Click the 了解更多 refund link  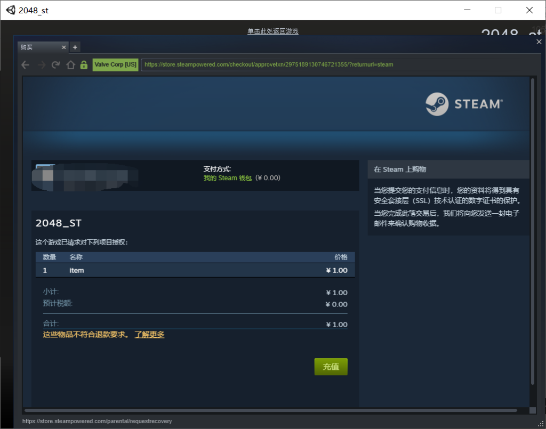pyautogui.click(x=149, y=334)
